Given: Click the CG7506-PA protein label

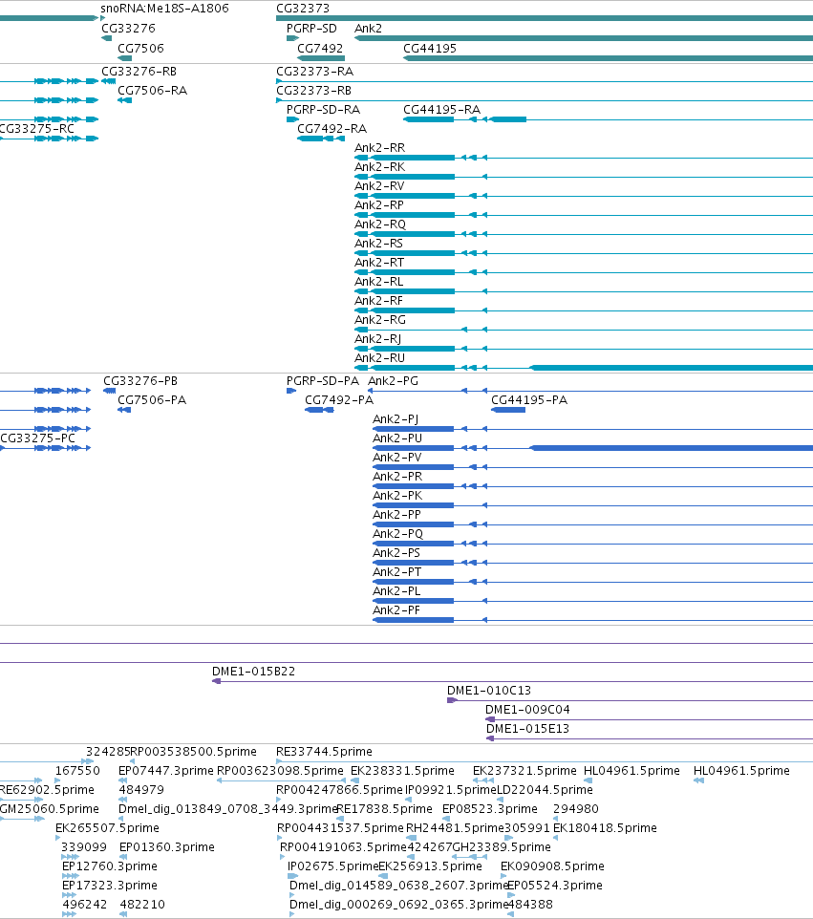Looking at the screenshot, I should [152, 400].
